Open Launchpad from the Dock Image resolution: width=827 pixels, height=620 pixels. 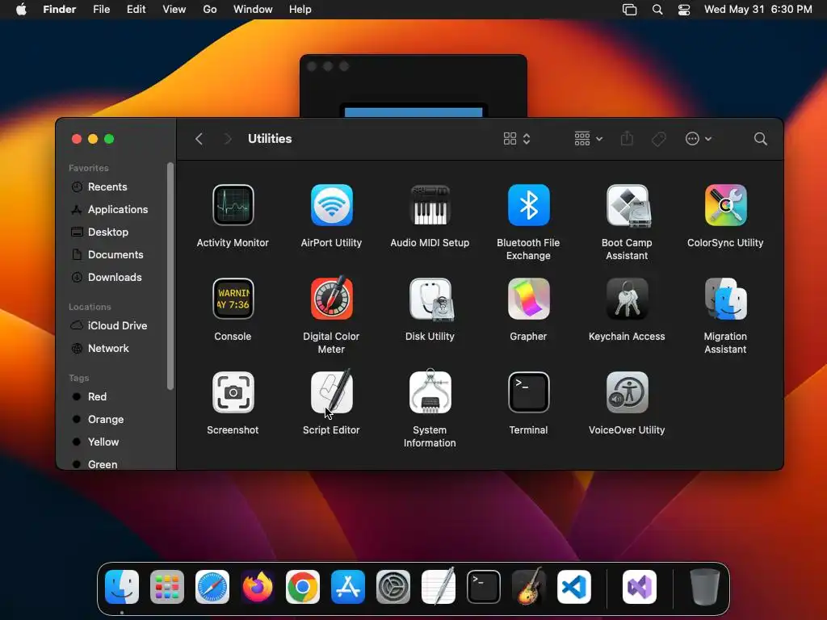[167, 587]
